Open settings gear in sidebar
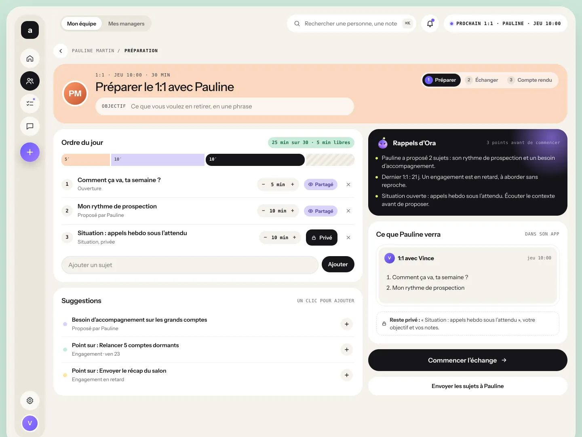The image size is (582, 437). [30, 401]
